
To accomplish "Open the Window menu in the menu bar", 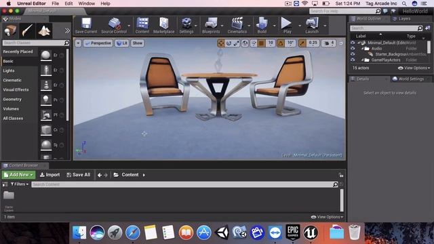I will pos(87,3).
